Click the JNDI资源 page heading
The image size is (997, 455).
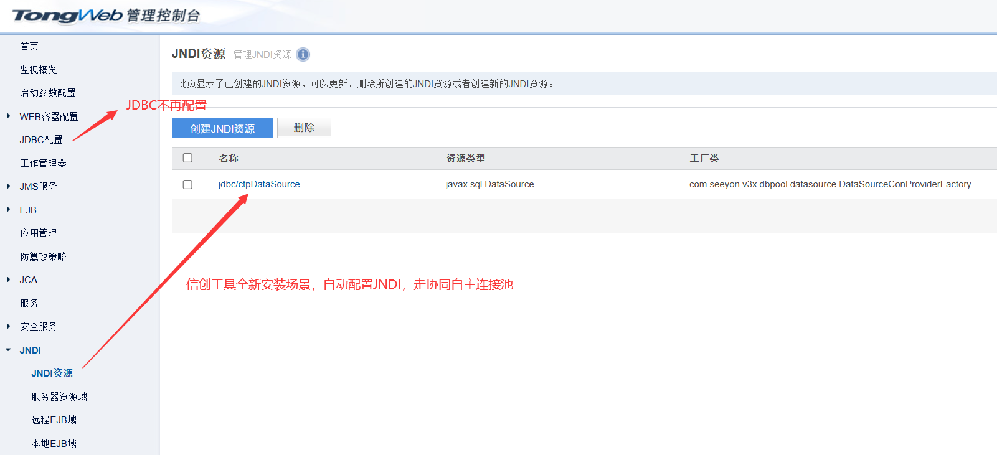199,54
